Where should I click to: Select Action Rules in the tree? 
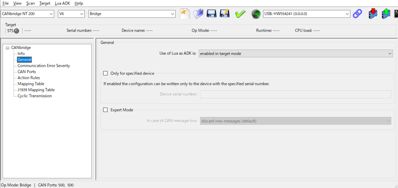click(29, 78)
